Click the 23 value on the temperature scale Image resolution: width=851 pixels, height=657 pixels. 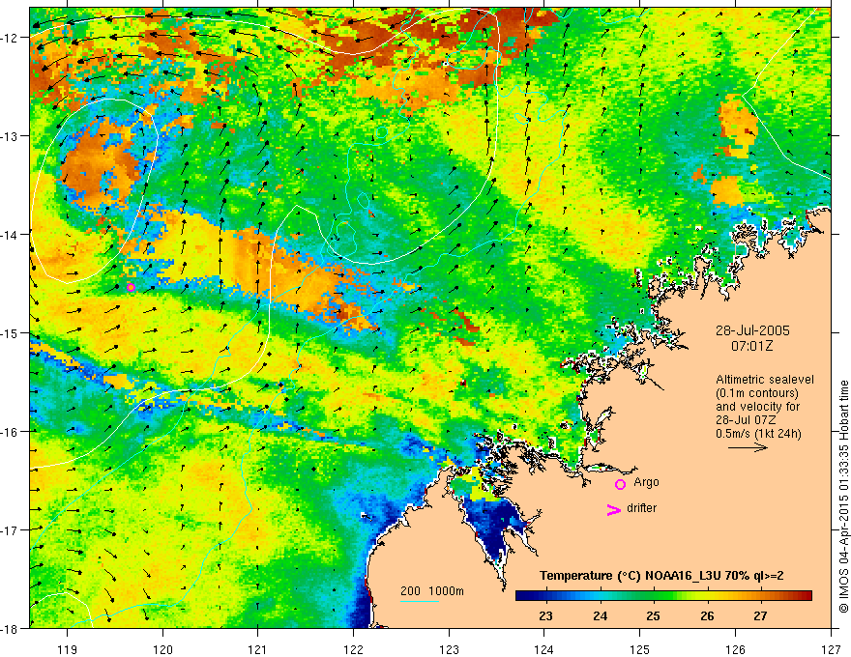pyautogui.click(x=545, y=615)
